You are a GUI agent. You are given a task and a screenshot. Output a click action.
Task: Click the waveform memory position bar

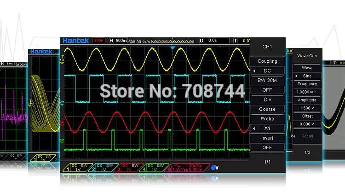172,41
